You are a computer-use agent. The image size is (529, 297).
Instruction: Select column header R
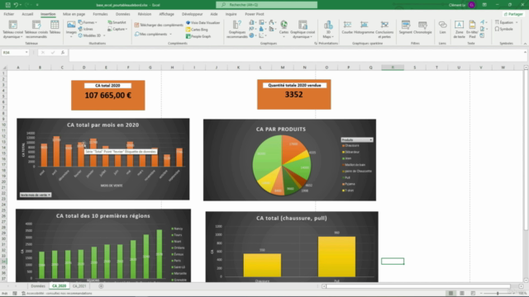pyautogui.click(x=393, y=68)
